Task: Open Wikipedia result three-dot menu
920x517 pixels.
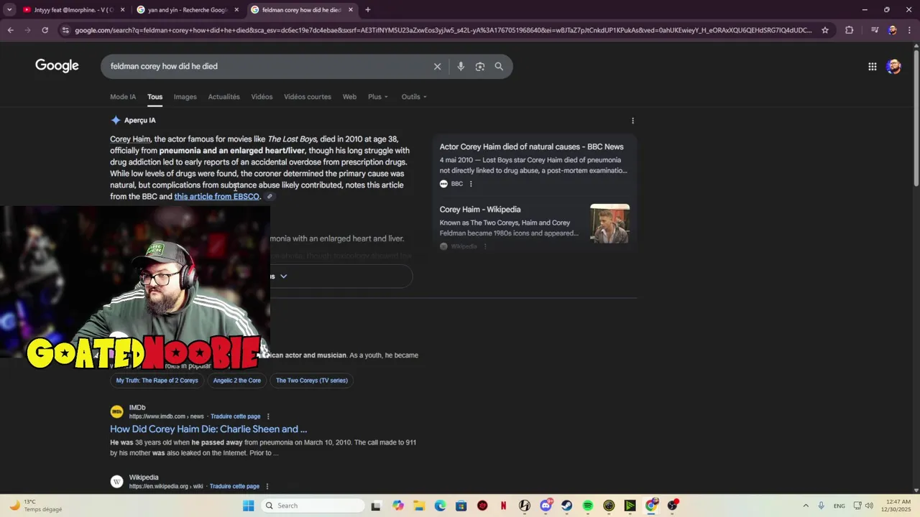Action: point(267,486)
